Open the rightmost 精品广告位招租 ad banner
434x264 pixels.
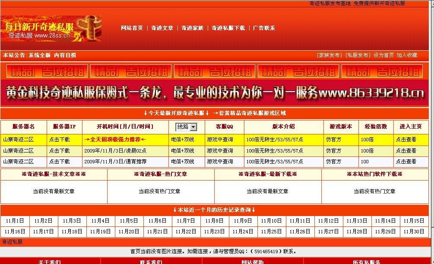(382, 71)
